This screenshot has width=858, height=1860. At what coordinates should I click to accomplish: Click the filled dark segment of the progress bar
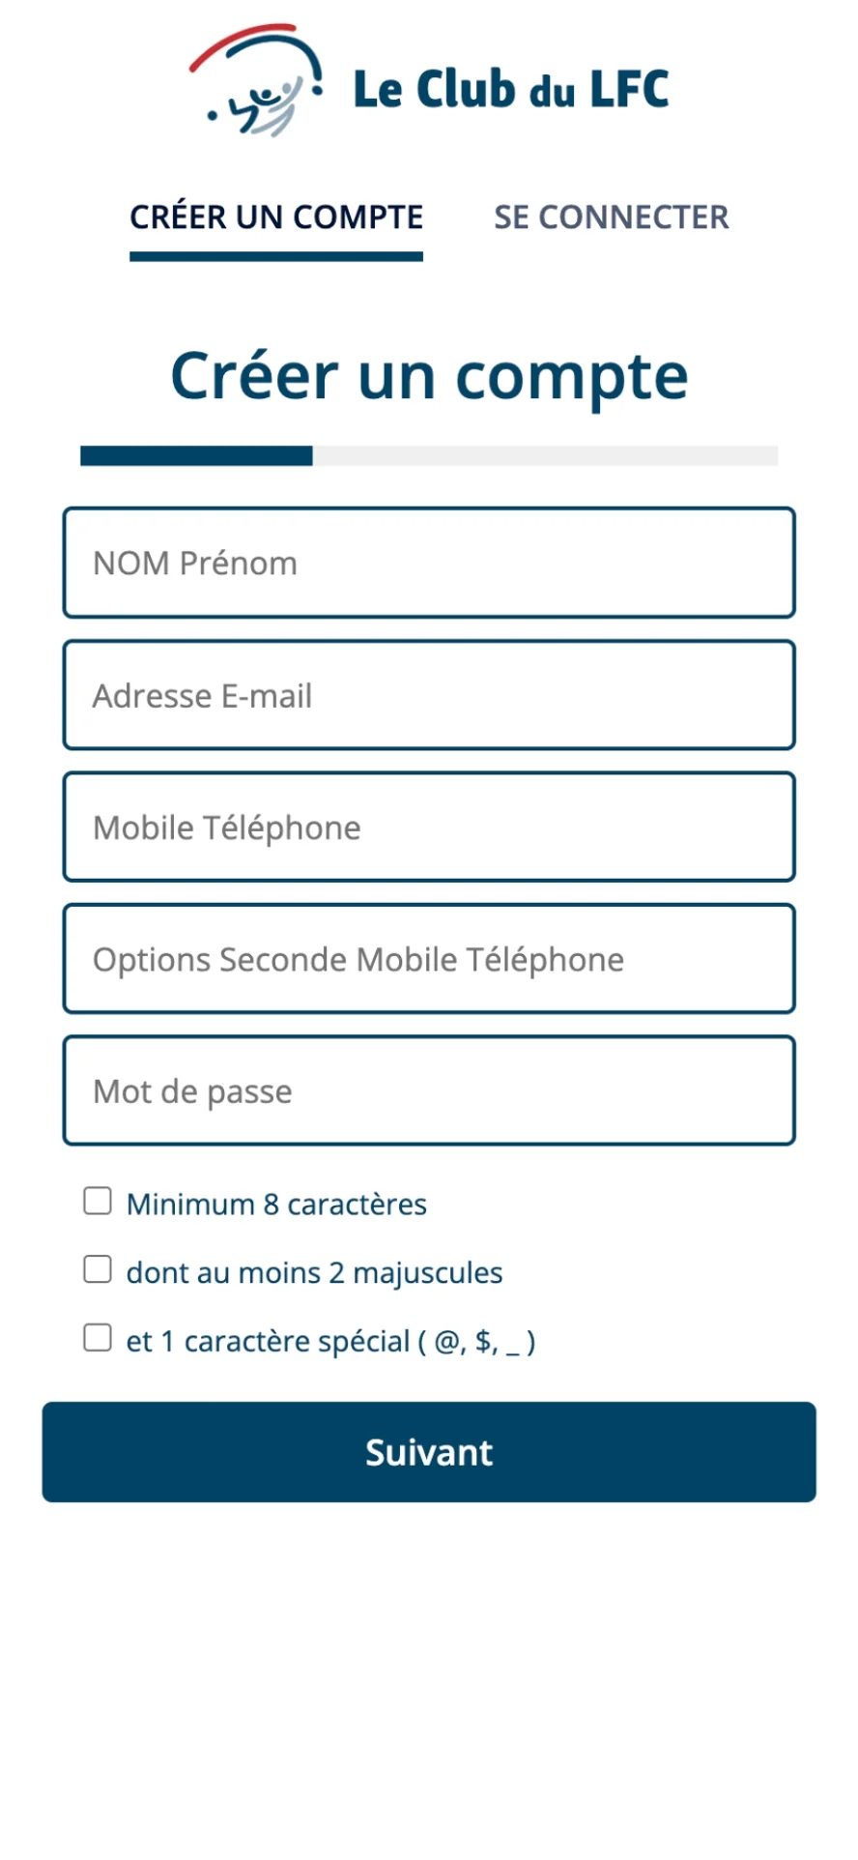pyautogui.click(x=196, y=455)
